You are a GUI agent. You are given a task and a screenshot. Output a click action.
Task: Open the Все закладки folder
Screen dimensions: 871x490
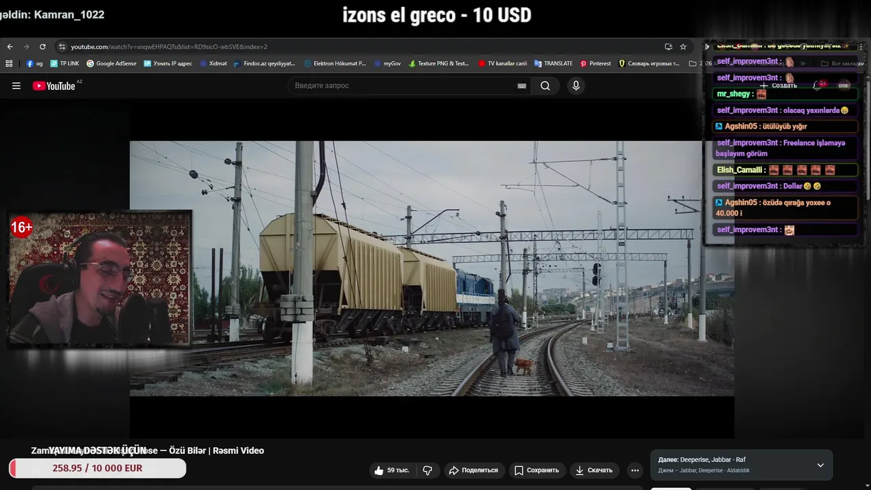[842, 63]
